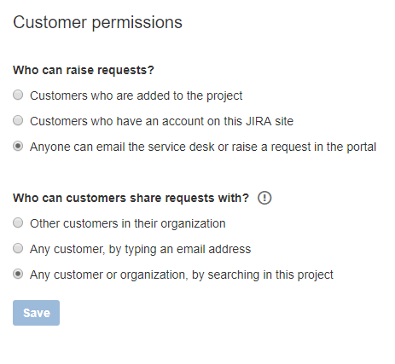Viewport: 395px width, 364px height.
Task: Choose 'Any customer or organization' radio button
Action: (x=18, y=274)
